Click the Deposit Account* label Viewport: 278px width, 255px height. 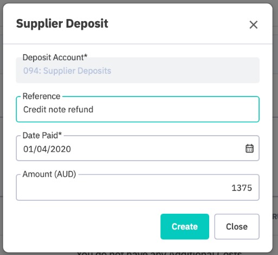tap(55, 58)
